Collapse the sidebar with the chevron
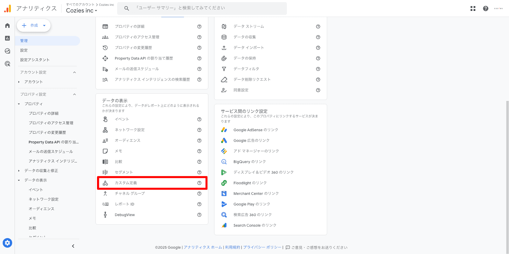Screen dimensions: 509x254 pos(73,246)
